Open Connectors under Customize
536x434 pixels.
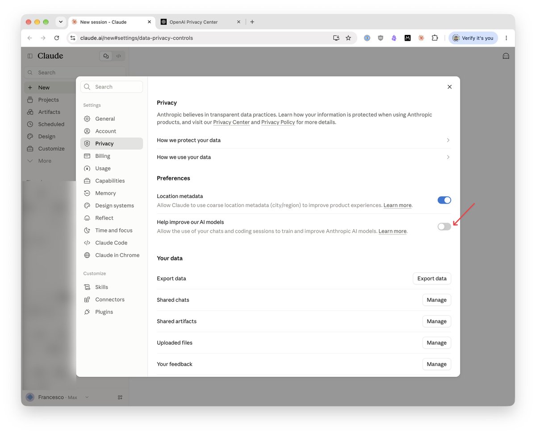(112, 299)
